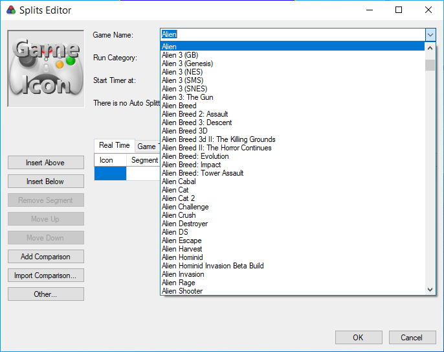Select Alien 3: The Gun
444x352 pixels.
[x=293, y=97]
